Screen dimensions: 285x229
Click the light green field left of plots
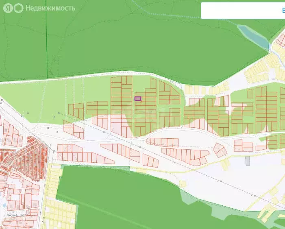click(x=37, y=102)
